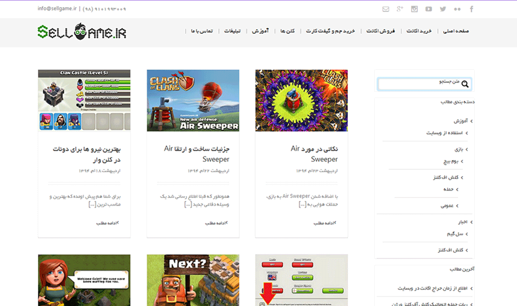This screenshot has height=306, width=517.
Task: Click the date اردیبهشت ۲۳ام ۱۳۹۴
Action: coord(317,171)
